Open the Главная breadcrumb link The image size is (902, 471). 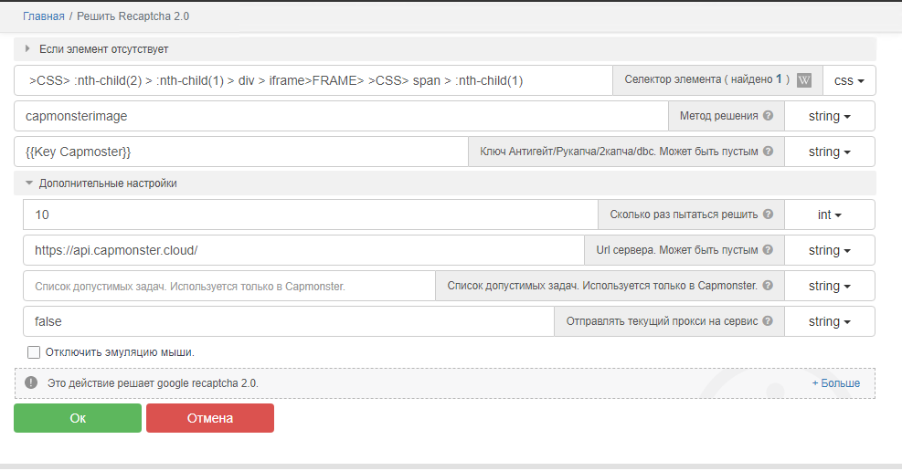pyautogui.click(x=44, y=16)
